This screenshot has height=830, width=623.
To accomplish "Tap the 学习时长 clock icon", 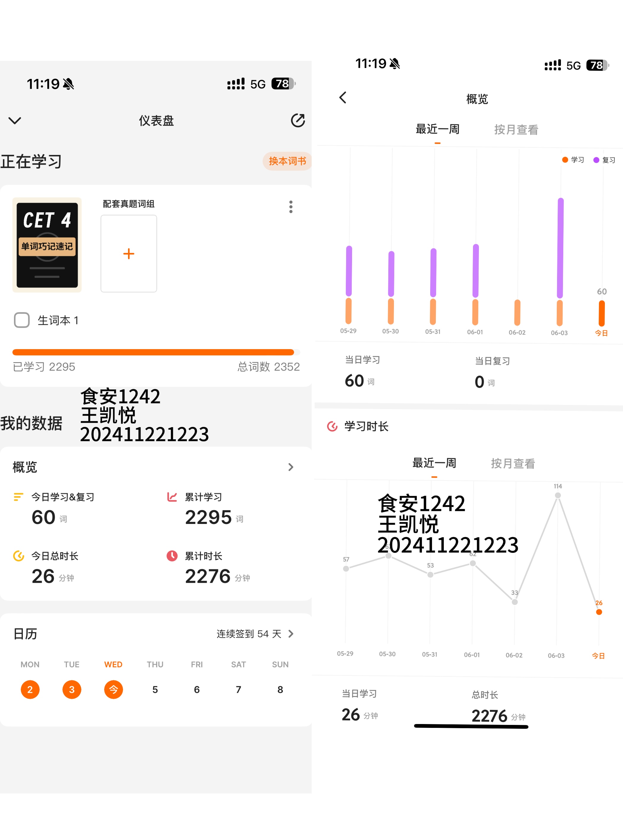I will (332, 426).
